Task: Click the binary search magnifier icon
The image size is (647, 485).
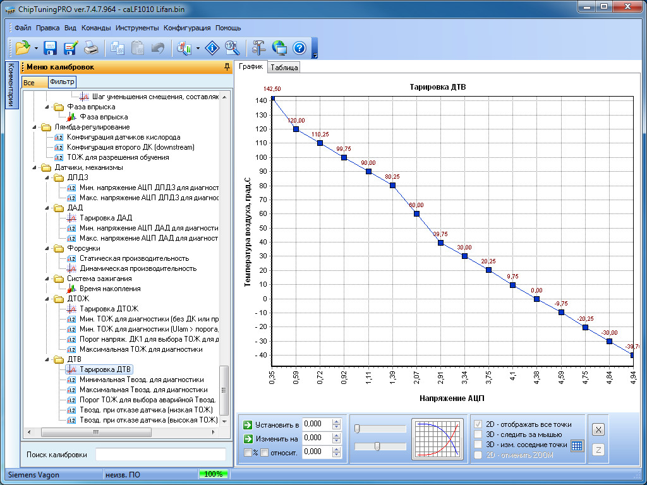Action: pyautogui.click(x=233, y=48)
